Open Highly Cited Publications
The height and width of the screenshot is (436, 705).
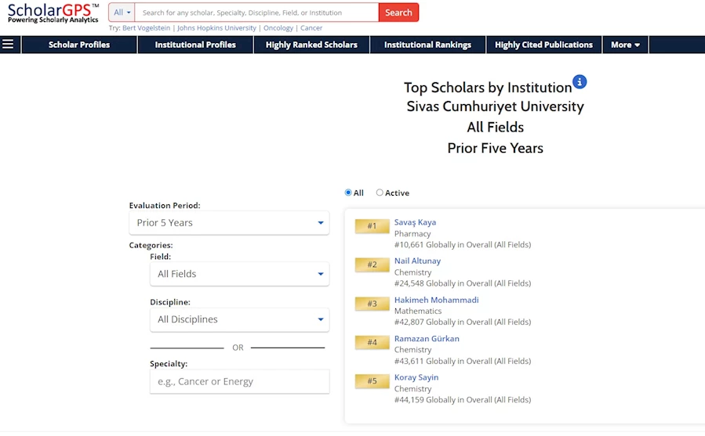pos(543,45)
